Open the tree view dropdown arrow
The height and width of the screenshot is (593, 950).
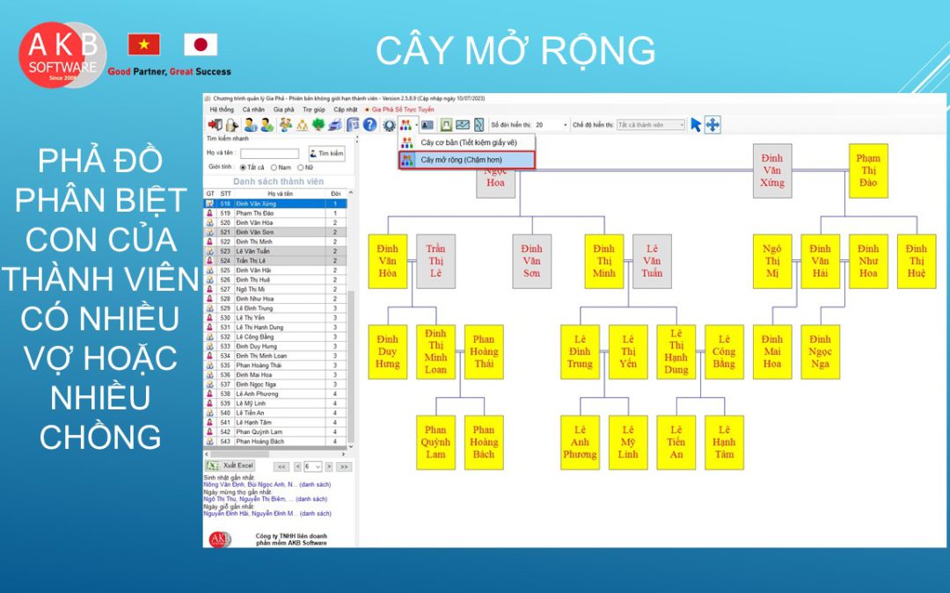point(416,126)
